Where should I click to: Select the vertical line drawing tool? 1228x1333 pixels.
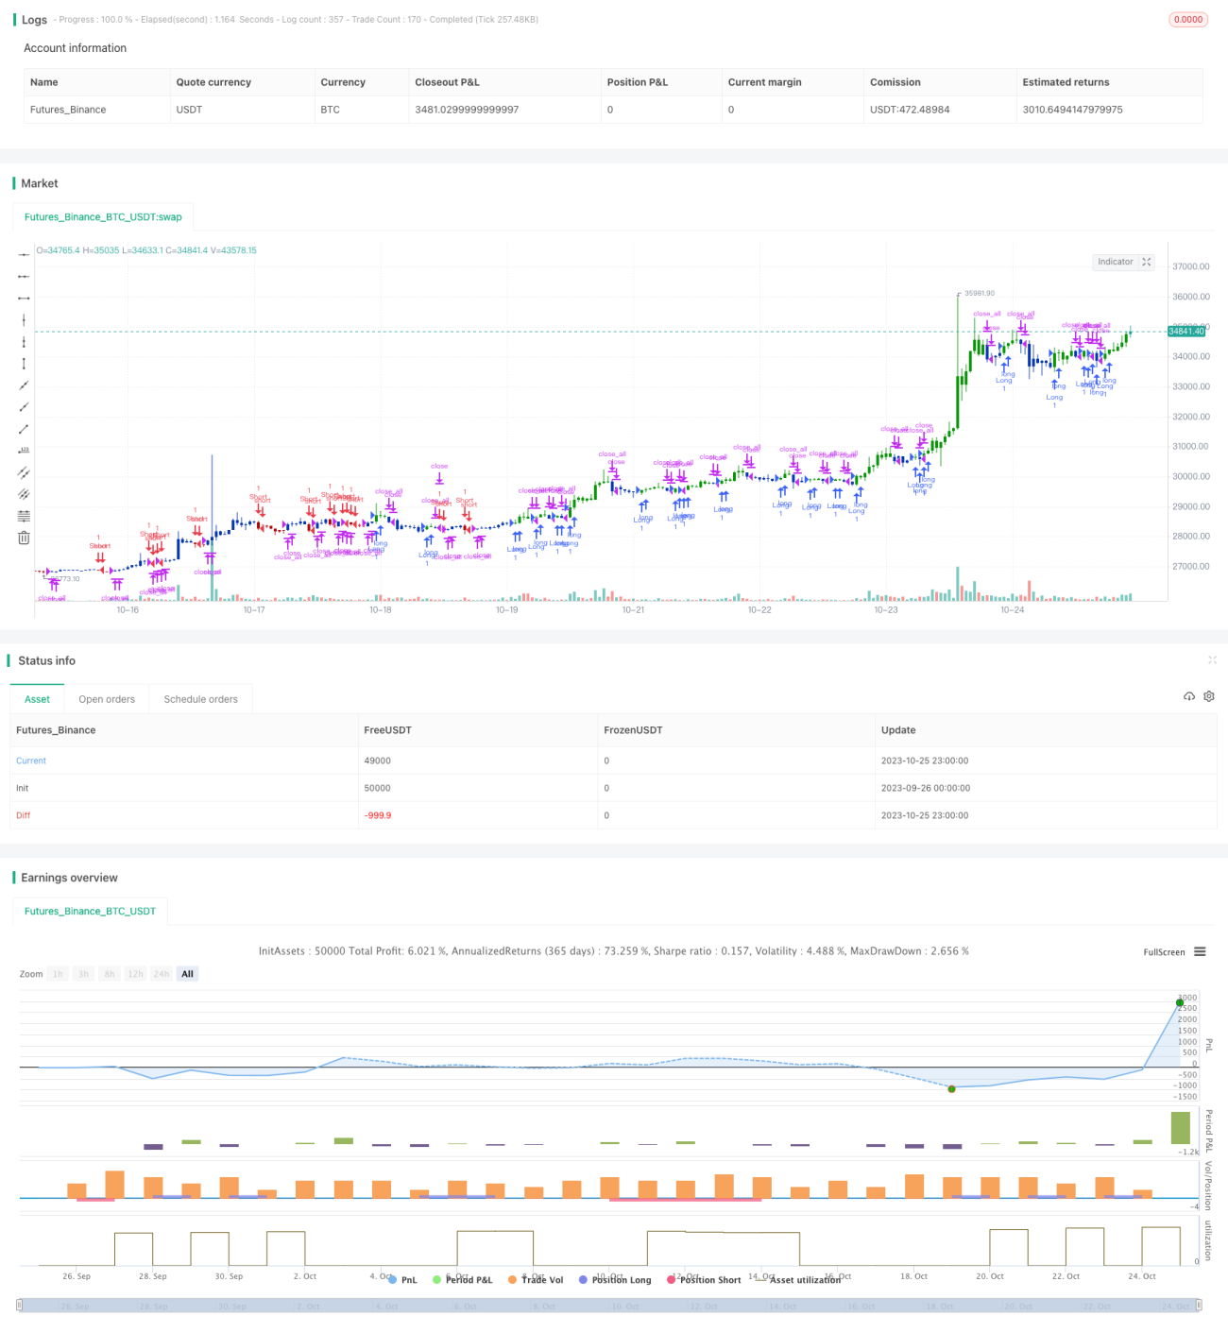click(24, 320)
